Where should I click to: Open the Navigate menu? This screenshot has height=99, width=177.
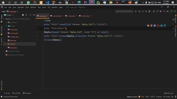click(x=21, y=7)
